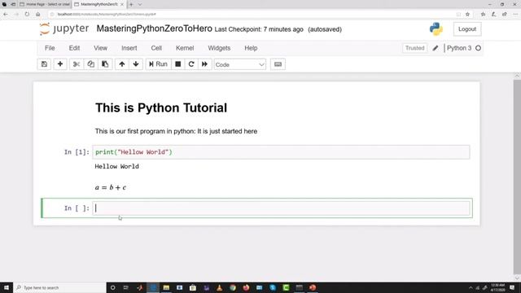
Task: Move the selected cell up
Action: coord(122,64)
